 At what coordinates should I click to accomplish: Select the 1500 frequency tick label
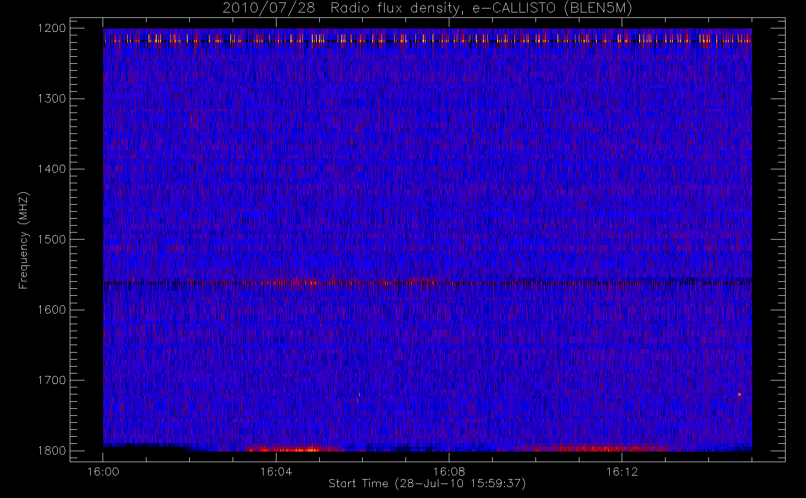pos(52,240)
